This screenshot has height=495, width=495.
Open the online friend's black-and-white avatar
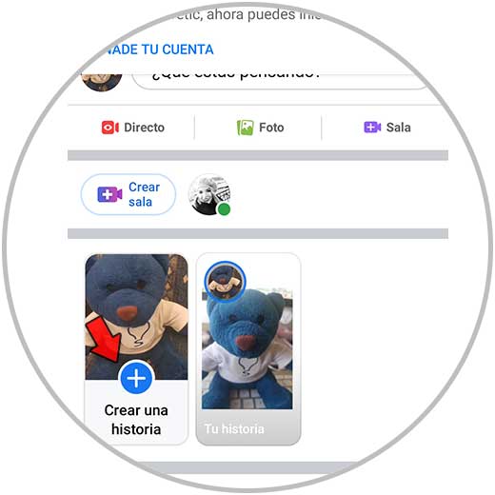point(209,194)
